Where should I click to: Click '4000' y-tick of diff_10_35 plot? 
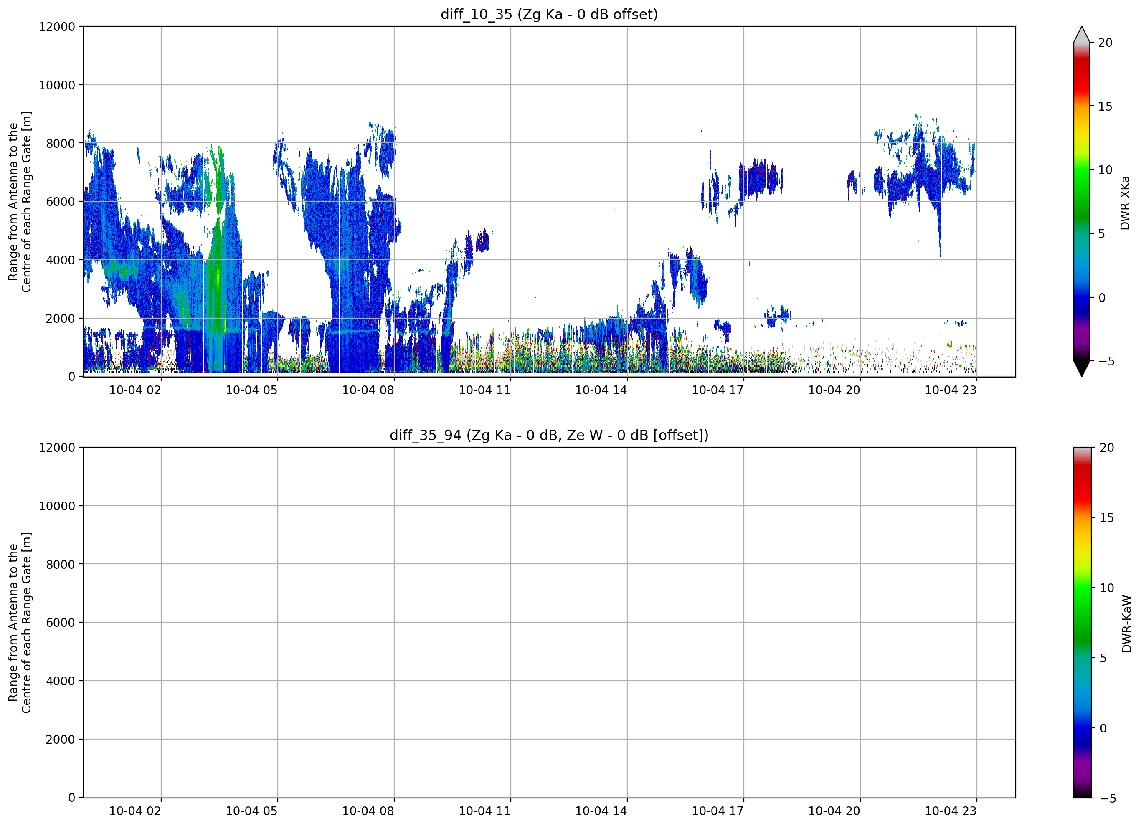[61, 260]
